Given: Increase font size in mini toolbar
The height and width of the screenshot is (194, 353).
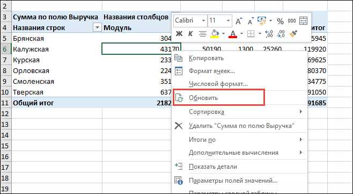Looking at the screenshot, I should coord(238,21).
